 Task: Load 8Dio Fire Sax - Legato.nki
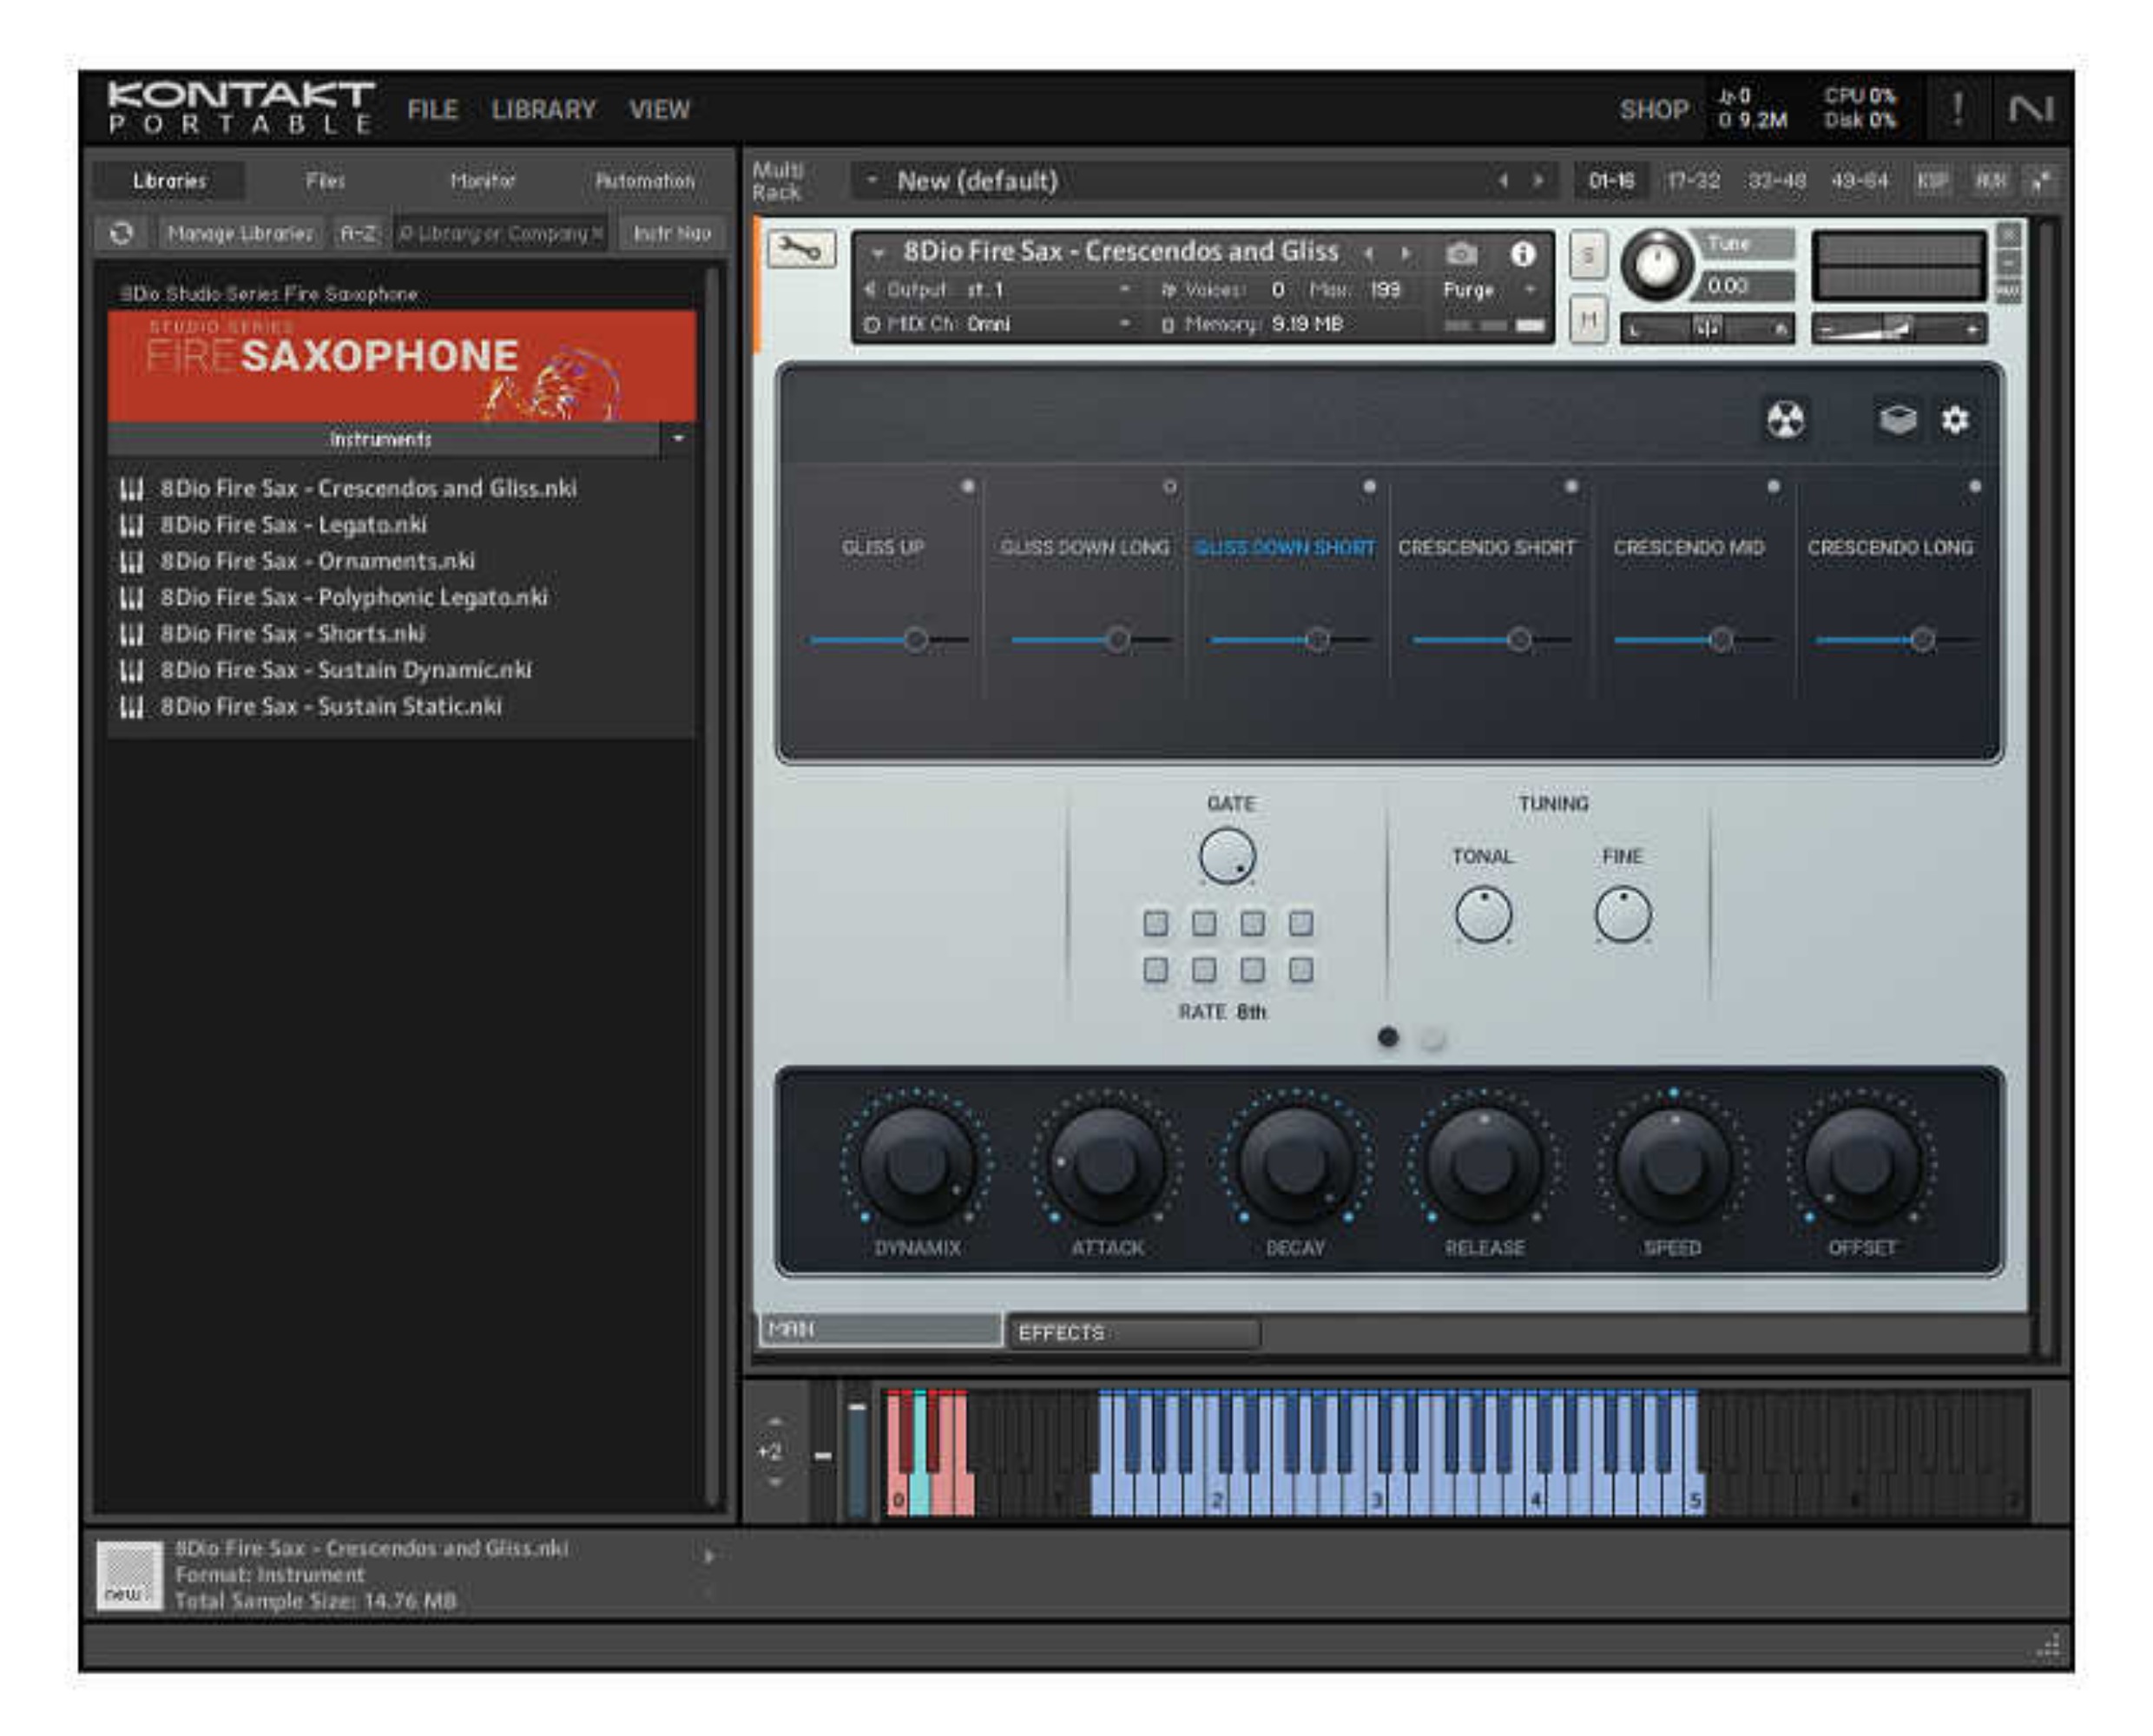[x=292, y=524]
